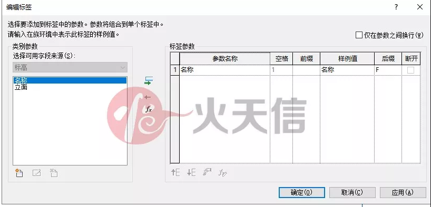Click the add parameter to label arrow icon
Screen dimensions: 431x207
point(149,80)
